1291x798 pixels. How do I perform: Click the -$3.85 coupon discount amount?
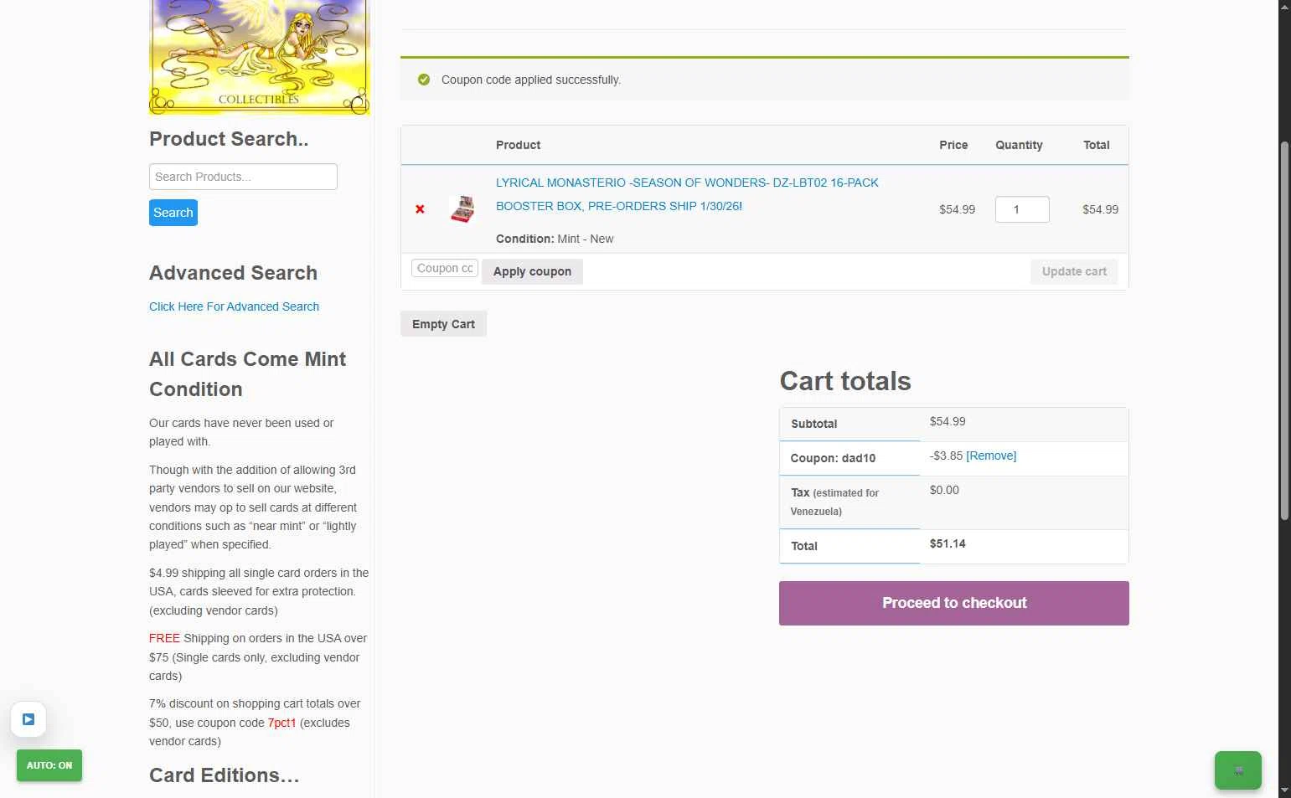pyautogui.click(x=946, y=456)
